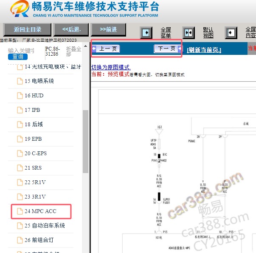Go to previous page with 上一页
Viewport: 256px width, 253px height.
tap(106, 48)
